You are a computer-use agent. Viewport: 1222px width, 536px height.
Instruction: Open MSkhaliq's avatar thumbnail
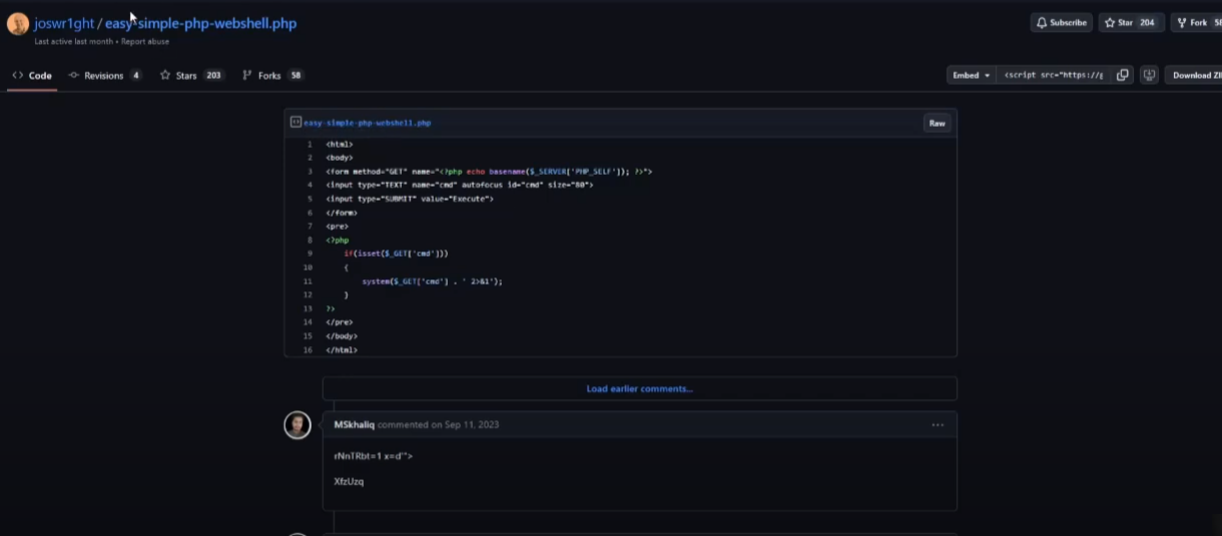(x=298, y=425)
